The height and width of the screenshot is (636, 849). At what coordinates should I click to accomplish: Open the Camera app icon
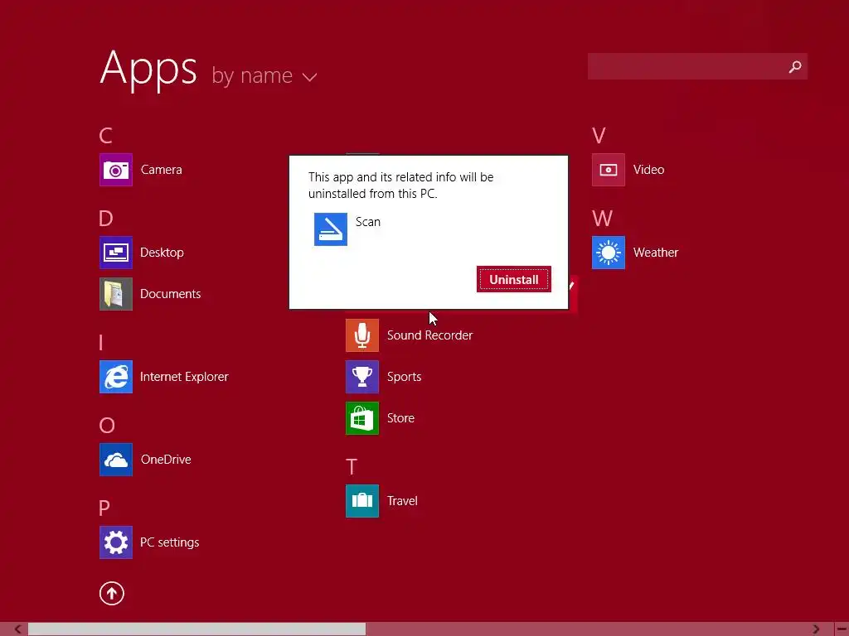[116, 170]
